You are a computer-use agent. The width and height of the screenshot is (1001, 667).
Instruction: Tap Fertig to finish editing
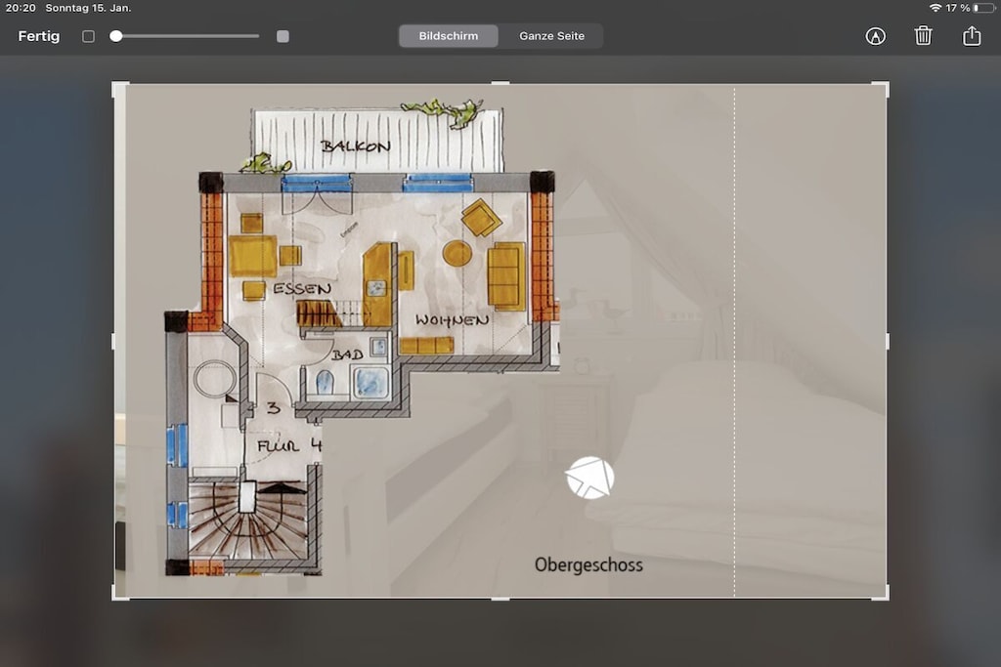39,36
